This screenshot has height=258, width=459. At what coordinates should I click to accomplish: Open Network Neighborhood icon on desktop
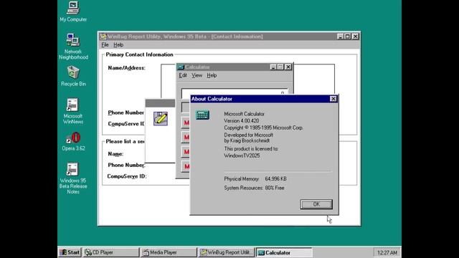pos(73,47)
